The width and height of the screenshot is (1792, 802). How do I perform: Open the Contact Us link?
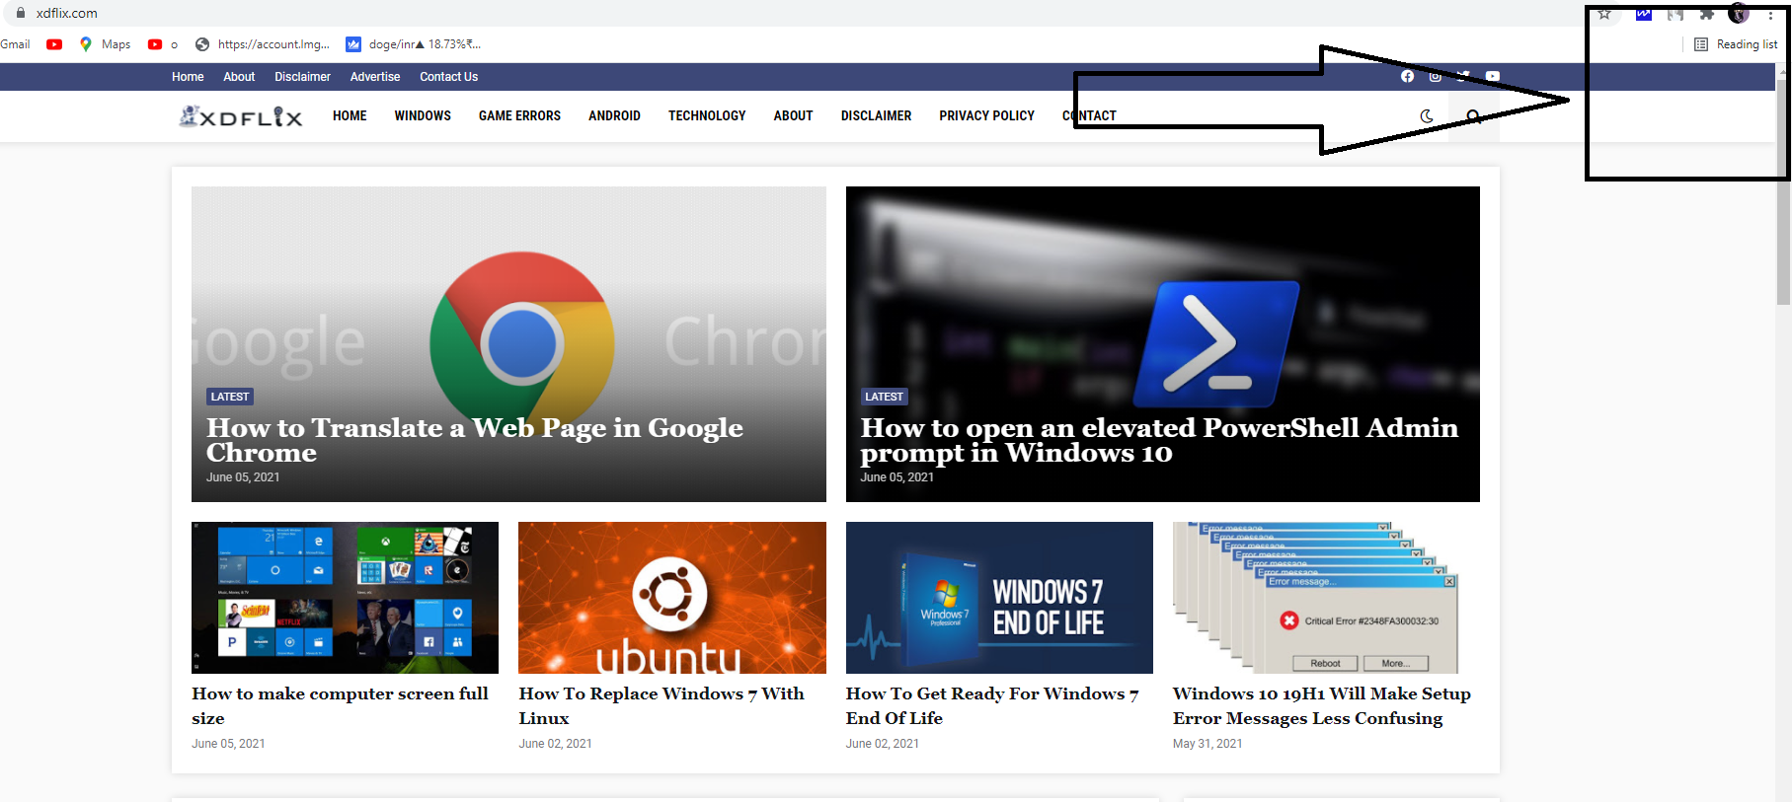448,77
